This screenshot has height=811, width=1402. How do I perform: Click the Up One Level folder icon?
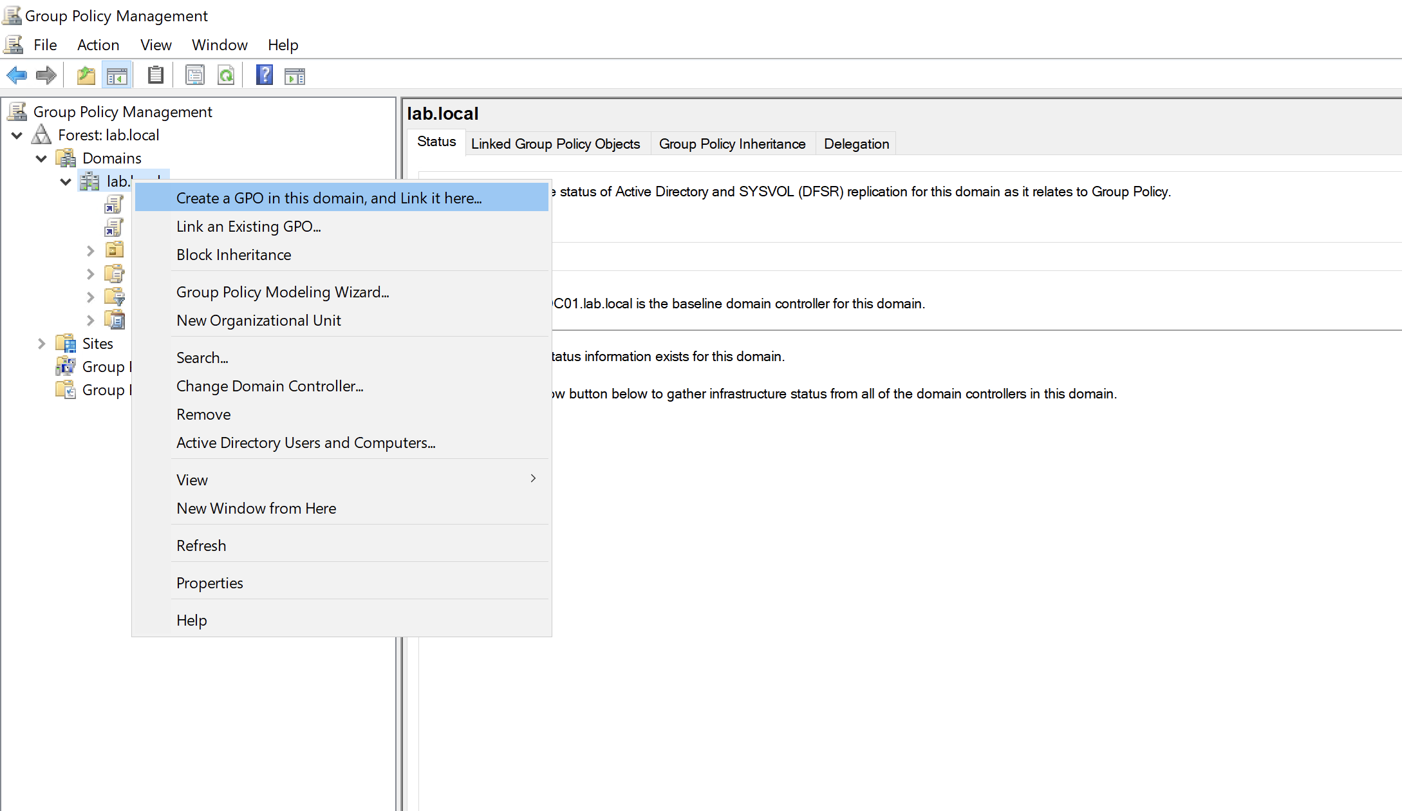pyautogui.click(x=86, y=75)
